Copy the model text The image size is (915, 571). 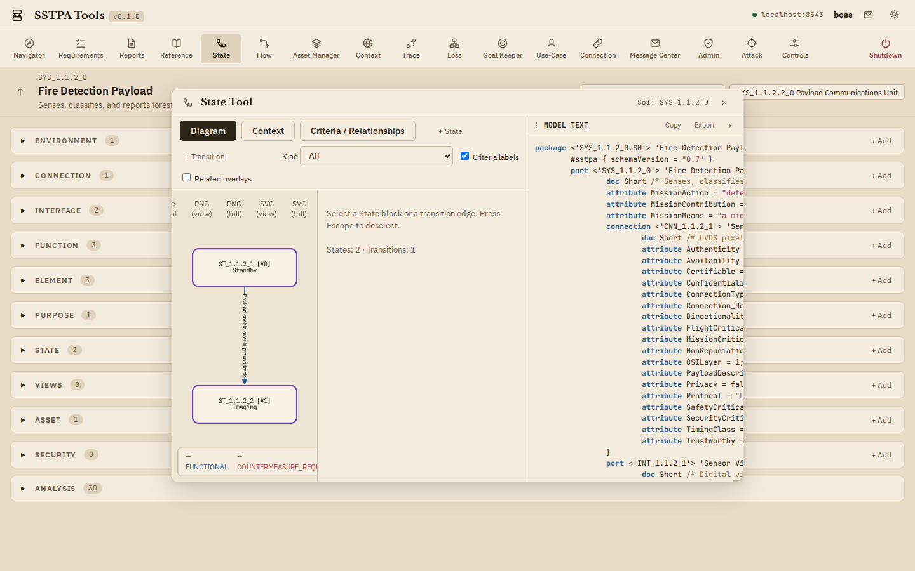point(673,126)
